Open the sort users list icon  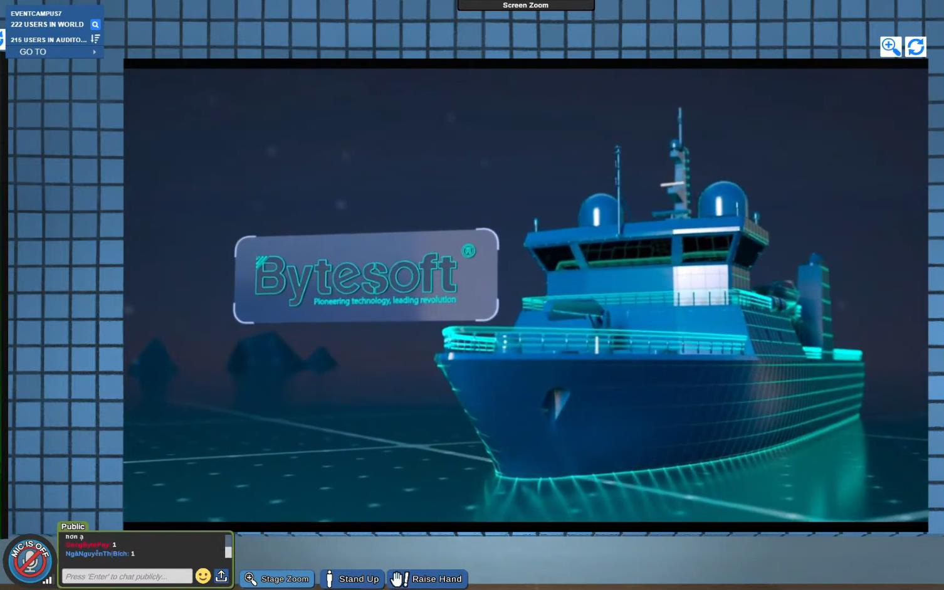tap(95, 39)
